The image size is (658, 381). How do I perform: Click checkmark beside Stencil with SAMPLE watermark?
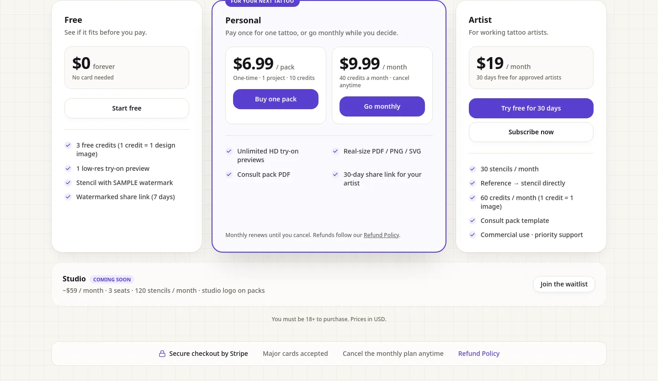pos(68,183)
